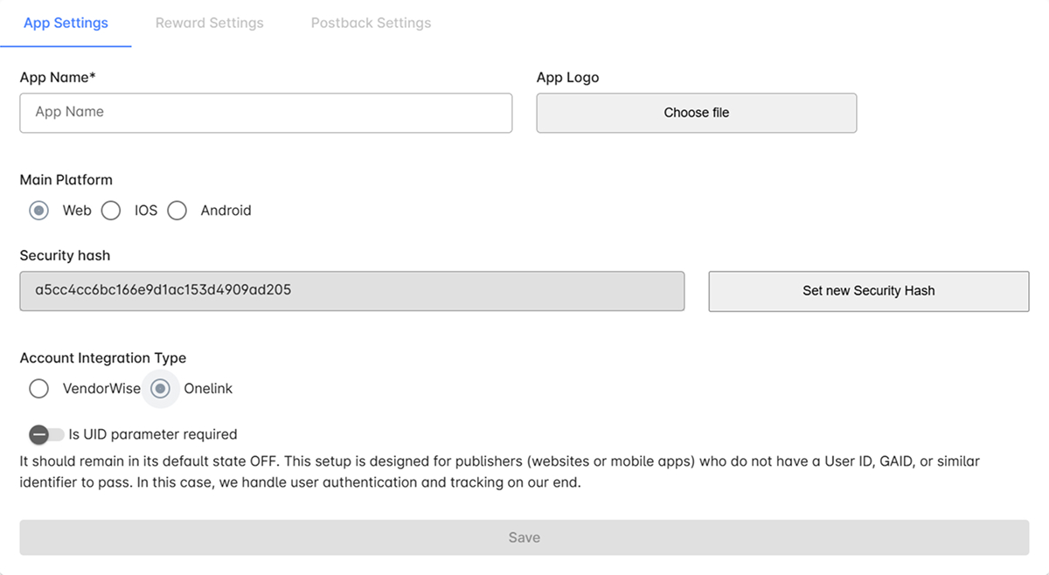Toggle the UID parameter required switch
The width and height of the screenshot is (1049, 575).
[45, 434]
